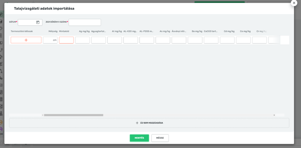Image resolution: width=301 pixels, height=148 pixels.
Task: Click into the Dátum text field
Action: click(x=26, y=22)
